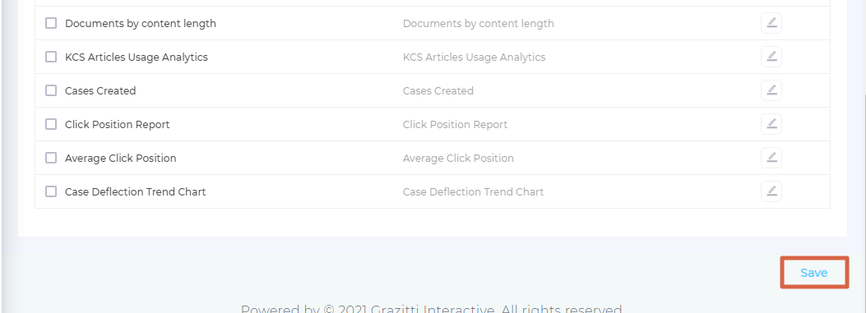Open the editor for Average Click Position
This screenshot has width=866, height=313.
(771, 158)
